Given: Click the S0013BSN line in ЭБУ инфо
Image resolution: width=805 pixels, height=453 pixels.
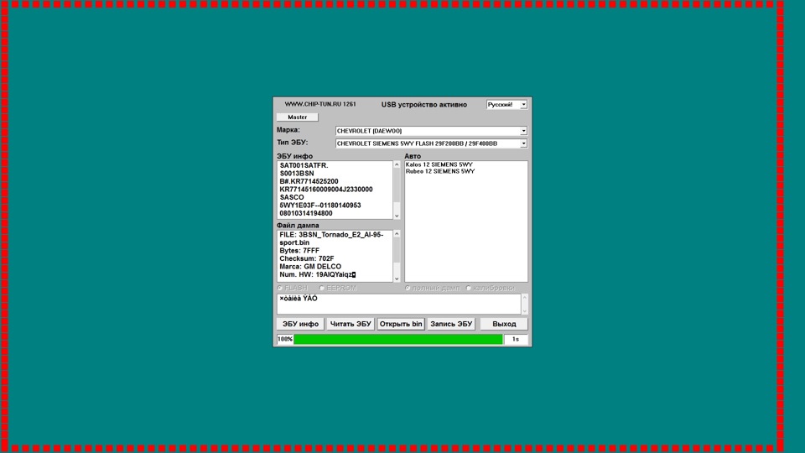Looking at the screenshot, I should pyautogui.click(x=297, y=174).
